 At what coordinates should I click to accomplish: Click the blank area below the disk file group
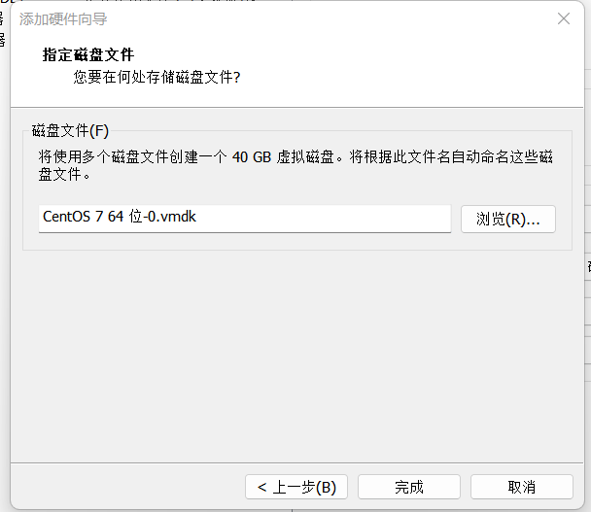(x=292, y=350)
